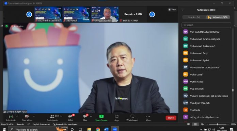
Task: Expand options arrow next to Chat
Action: [91, 116]
